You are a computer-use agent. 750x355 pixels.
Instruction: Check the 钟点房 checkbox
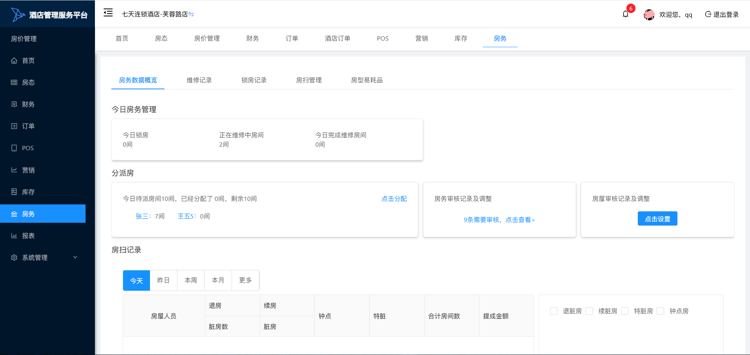661,311
